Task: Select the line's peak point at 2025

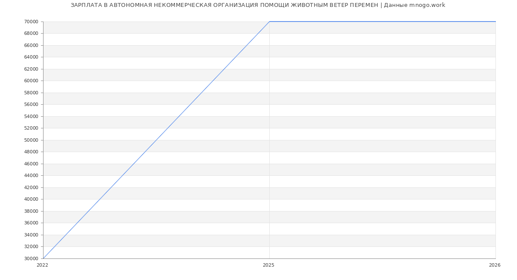Action: coord(269,22)
